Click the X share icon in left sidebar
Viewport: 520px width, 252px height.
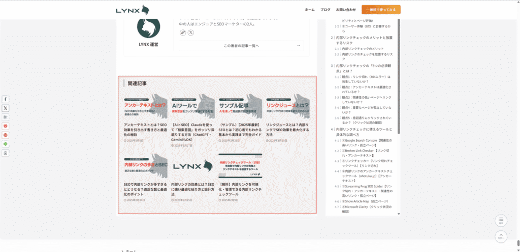coord(6,108)
